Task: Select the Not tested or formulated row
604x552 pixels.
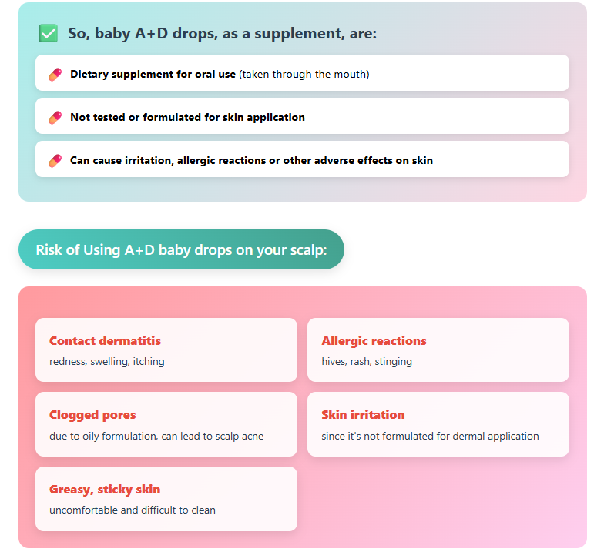Action: tap(302, 116)
